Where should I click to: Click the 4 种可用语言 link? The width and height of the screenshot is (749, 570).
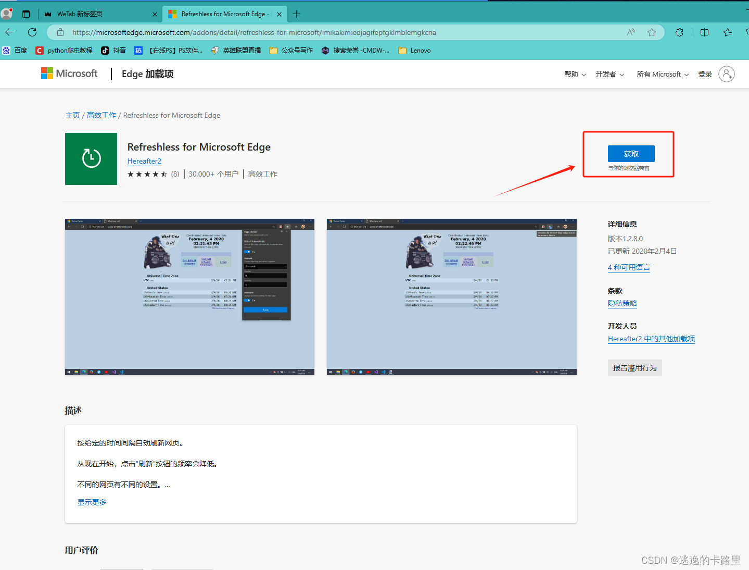629,267
